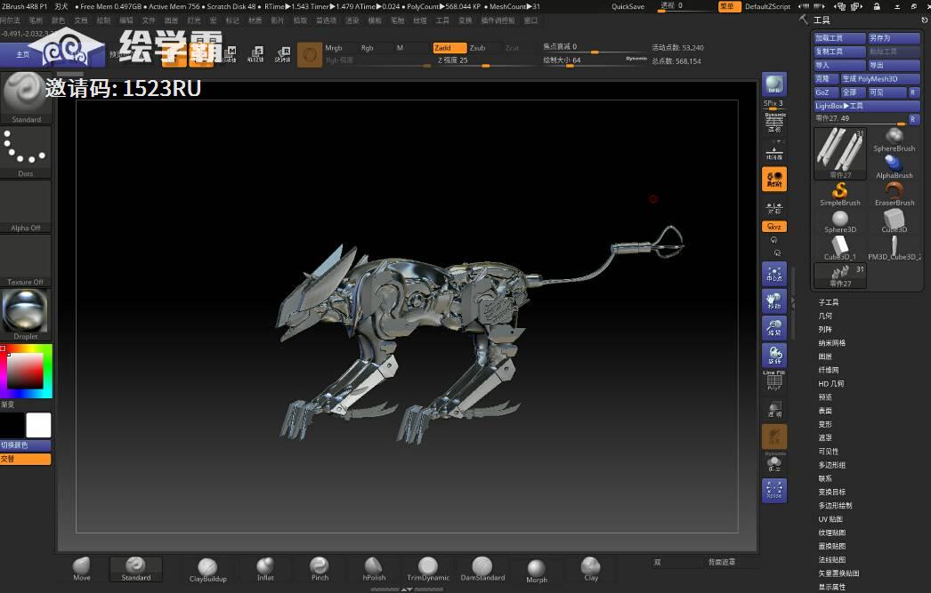Toggle the Zadd mode button

(449, 48)
